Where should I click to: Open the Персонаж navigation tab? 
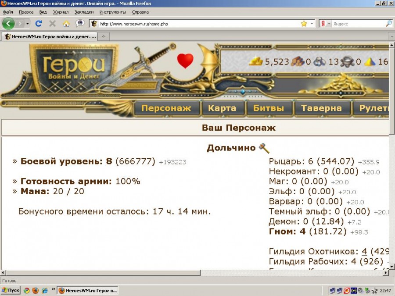166,108
